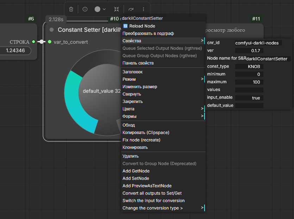The height and width of the screenshot is (219, 294).
Task: Click the trash delete icon in node toolbar
Action: pyautogui.click(x=71, y=9)
